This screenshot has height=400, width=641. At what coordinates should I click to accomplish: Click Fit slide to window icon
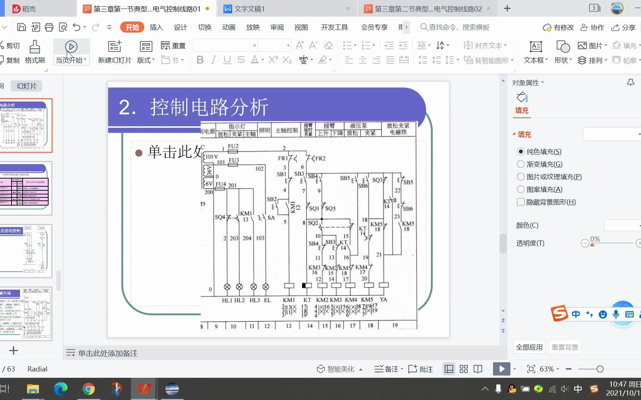point(531,369)
